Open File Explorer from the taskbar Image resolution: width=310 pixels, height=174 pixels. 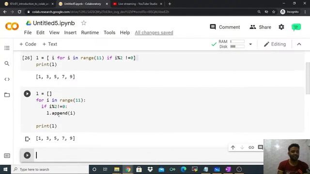pos(117,170)
